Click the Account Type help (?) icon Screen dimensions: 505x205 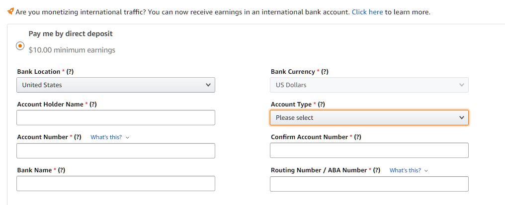[x=321, y=104]
